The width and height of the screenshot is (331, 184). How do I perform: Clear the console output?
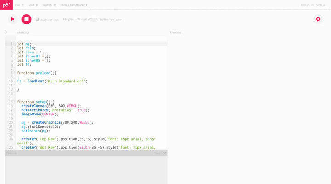(x=157, y=153)
